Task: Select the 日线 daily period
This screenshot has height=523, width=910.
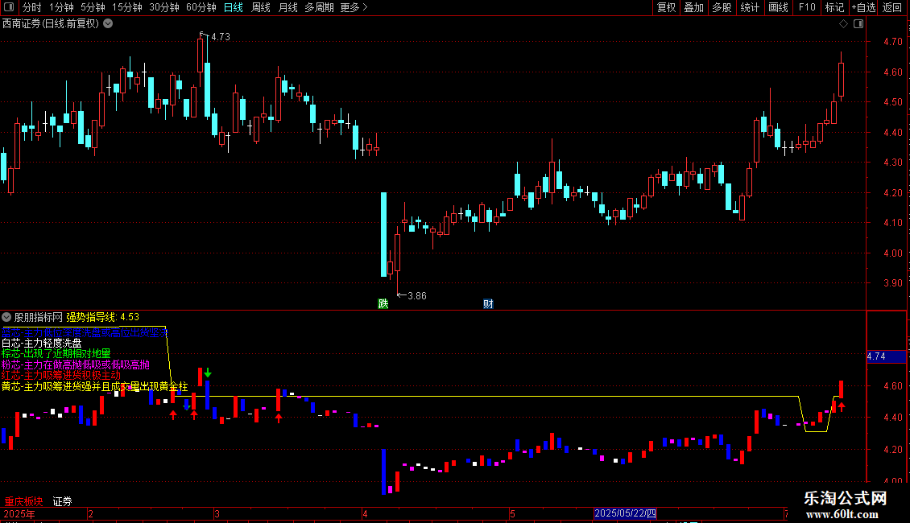Action: 234,7
